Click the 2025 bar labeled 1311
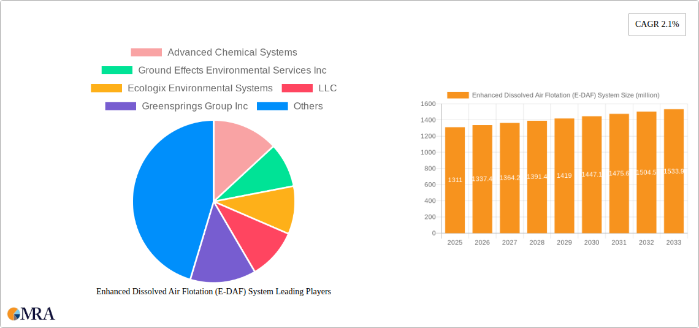Screen dimensions: 699x328 point(455,180)
